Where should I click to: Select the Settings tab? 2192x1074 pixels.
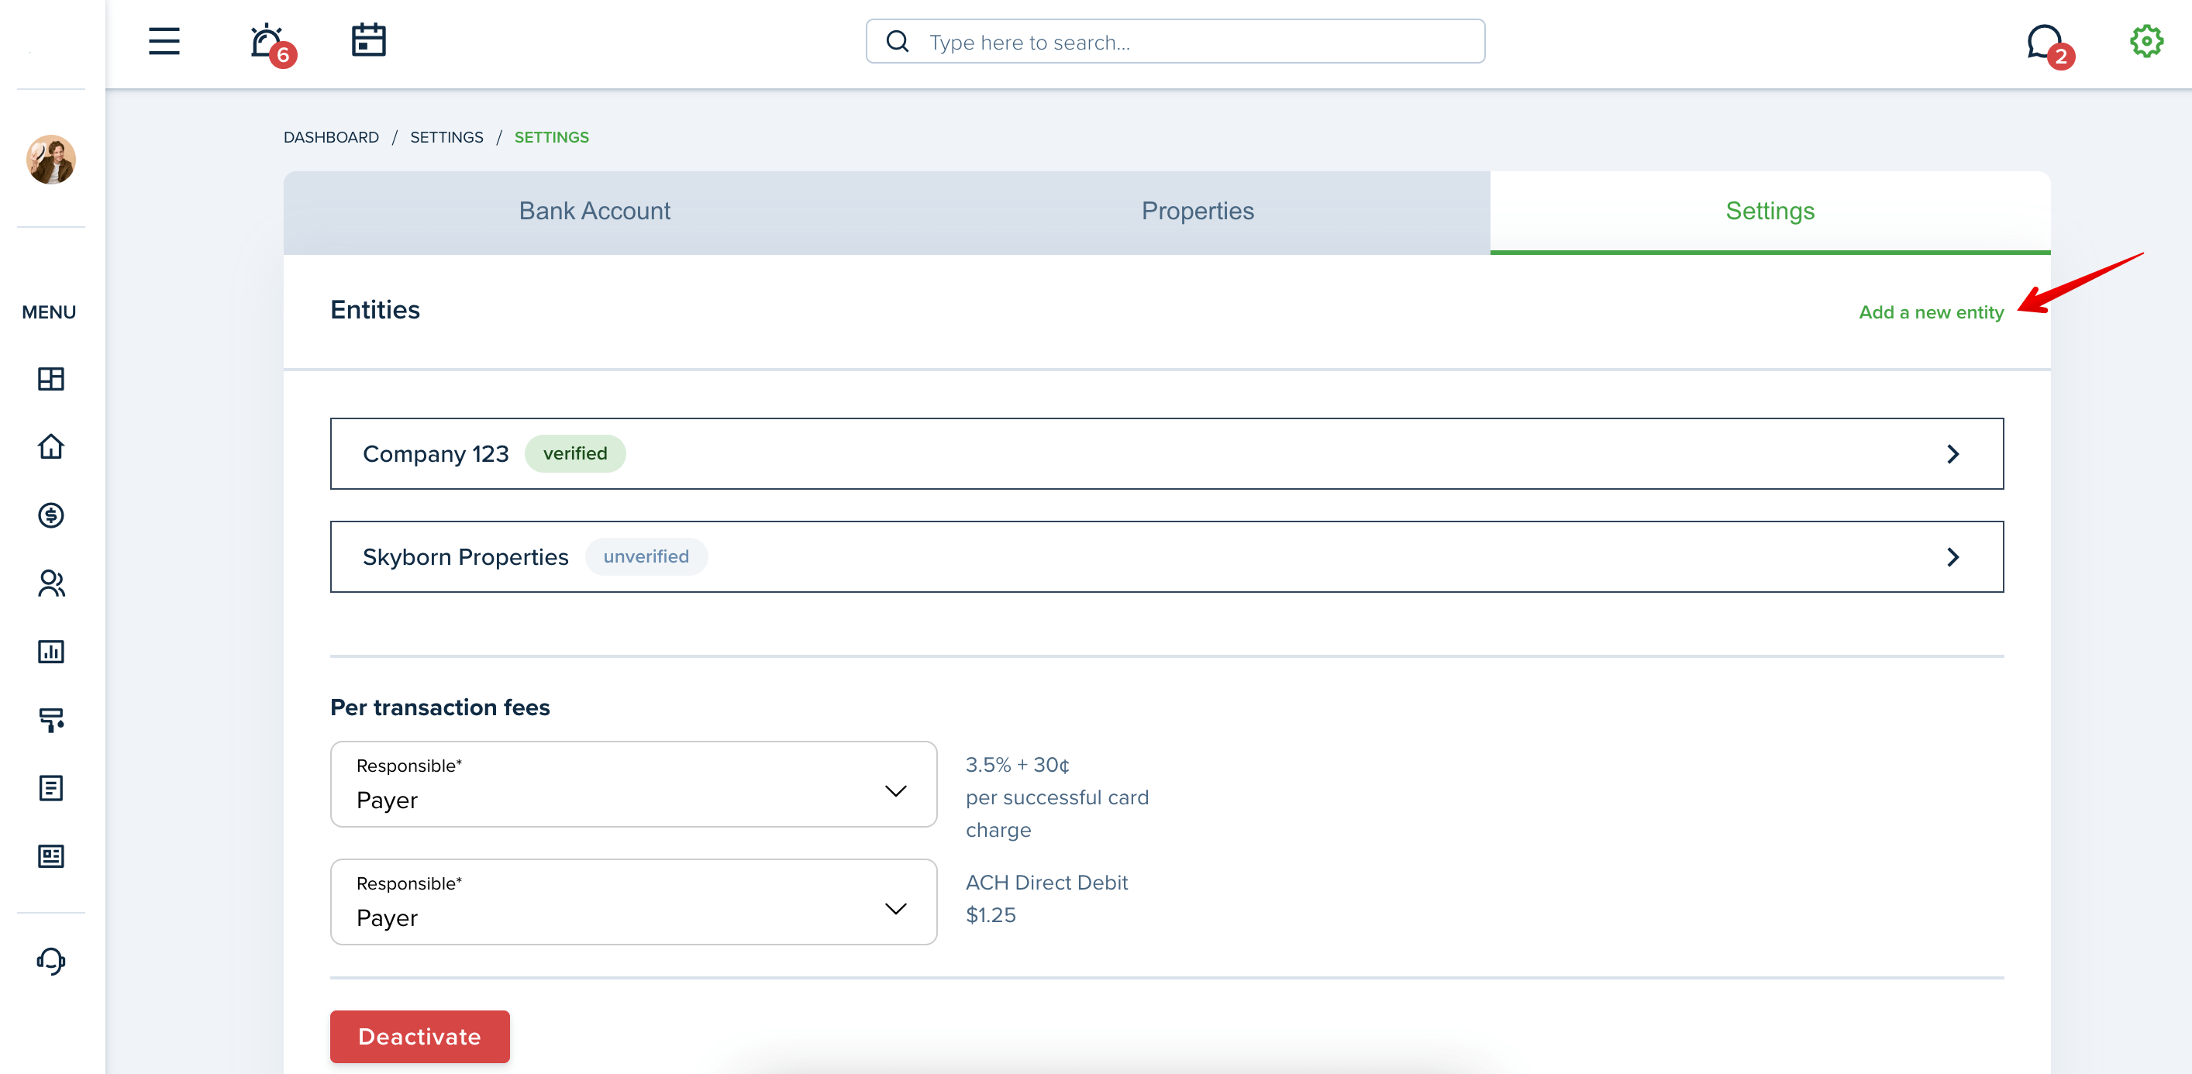pos(1770,211)
